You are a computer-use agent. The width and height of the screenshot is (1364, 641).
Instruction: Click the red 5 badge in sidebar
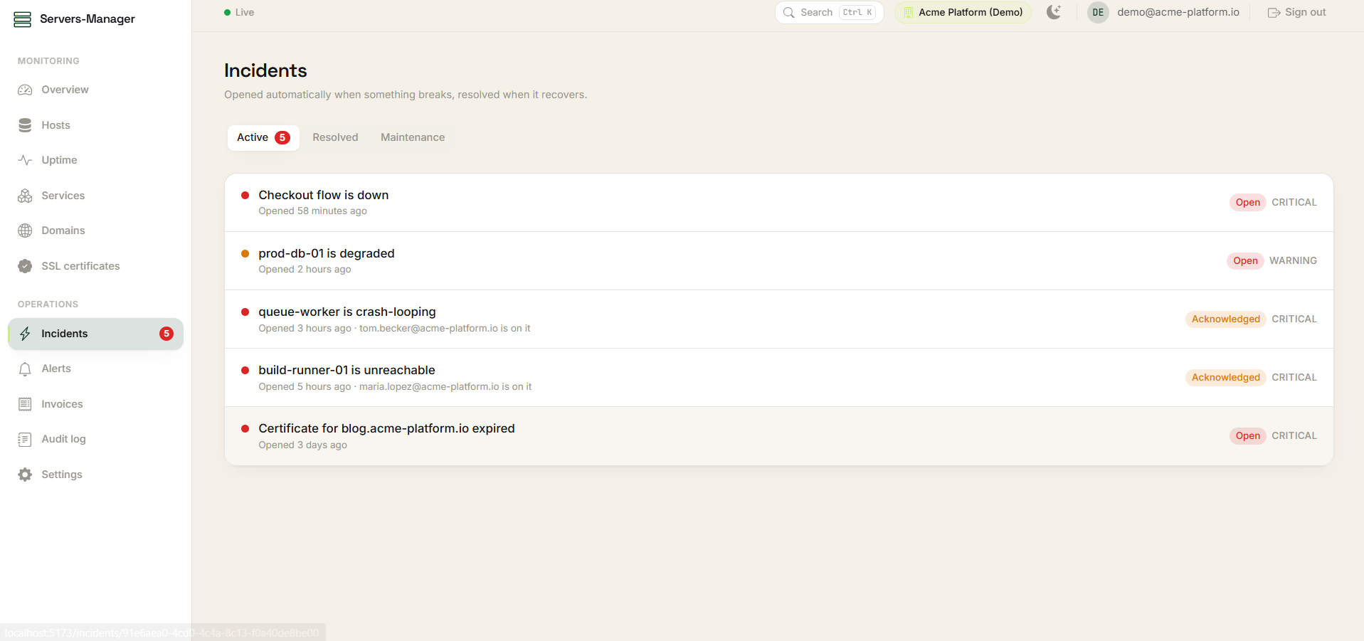[x=166, y=334]
